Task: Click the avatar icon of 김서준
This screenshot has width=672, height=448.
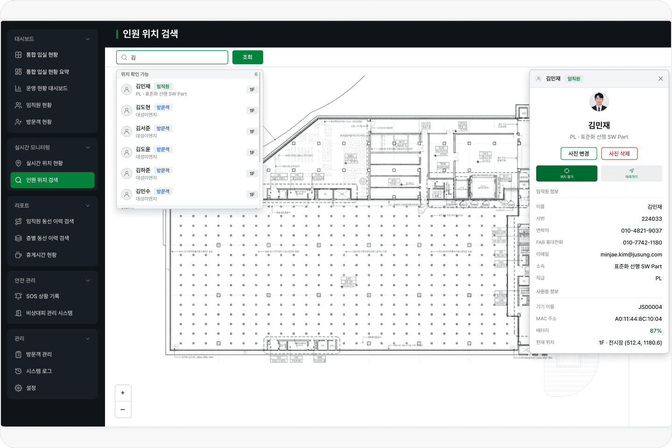Action: [x=126, y=132]
